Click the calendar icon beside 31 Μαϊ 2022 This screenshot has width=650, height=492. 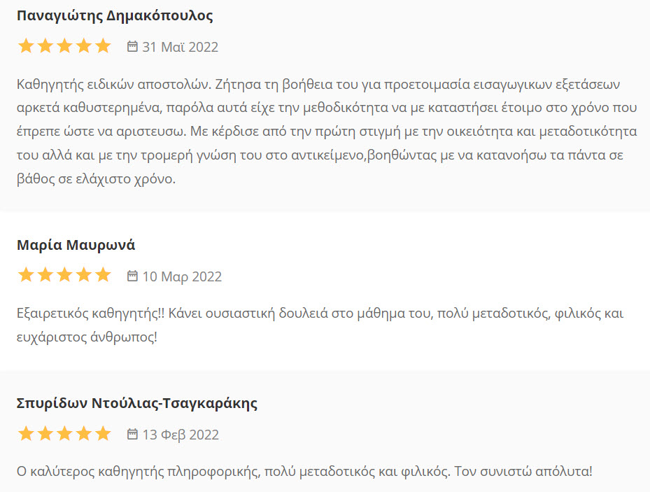click(x=132, y=46)
